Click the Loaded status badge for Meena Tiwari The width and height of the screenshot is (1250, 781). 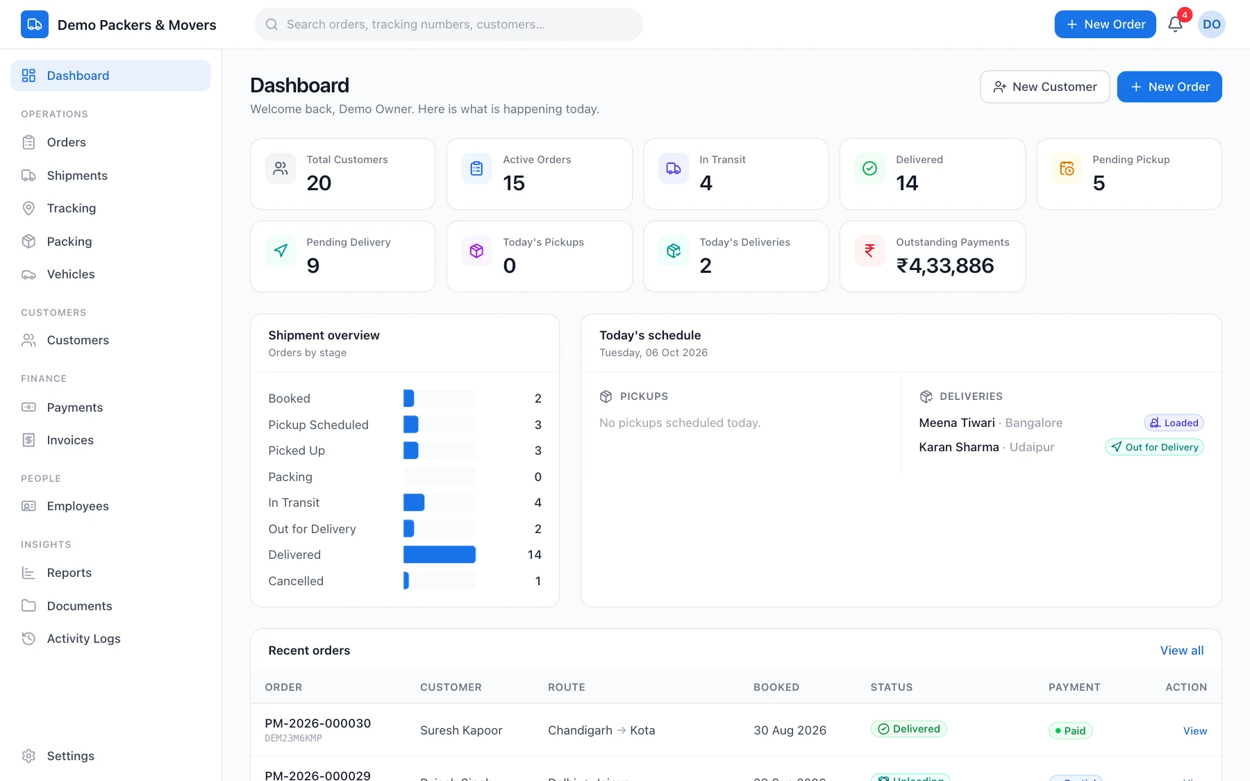(1174, 423)
